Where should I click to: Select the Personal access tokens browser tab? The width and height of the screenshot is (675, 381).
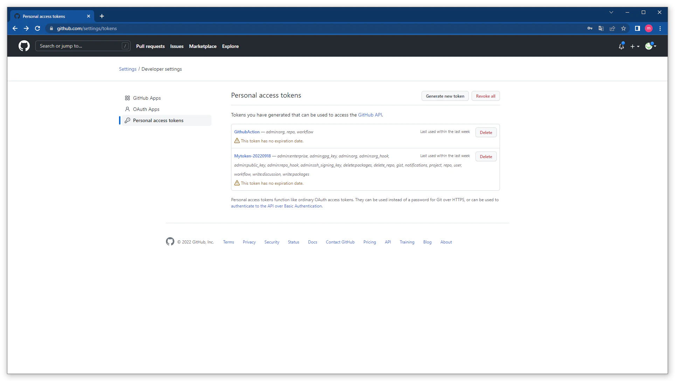click(53, 16)
